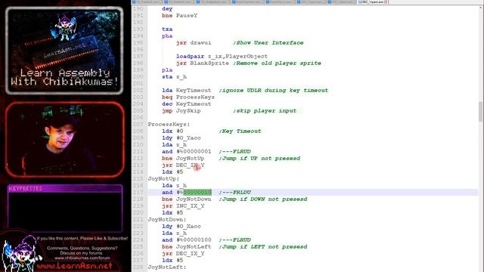This screenshot has width=484, height=272.
Task: Click 'bne PauseY' on line 191
Action: click(x=180, y=15)
